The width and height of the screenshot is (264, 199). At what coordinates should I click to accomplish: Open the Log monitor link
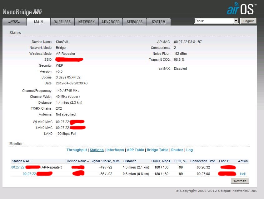(189, 150)
